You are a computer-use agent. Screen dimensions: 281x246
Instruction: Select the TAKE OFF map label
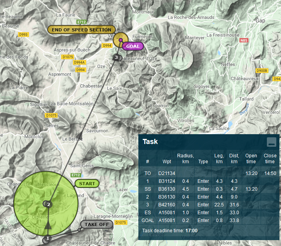point(96,224)
